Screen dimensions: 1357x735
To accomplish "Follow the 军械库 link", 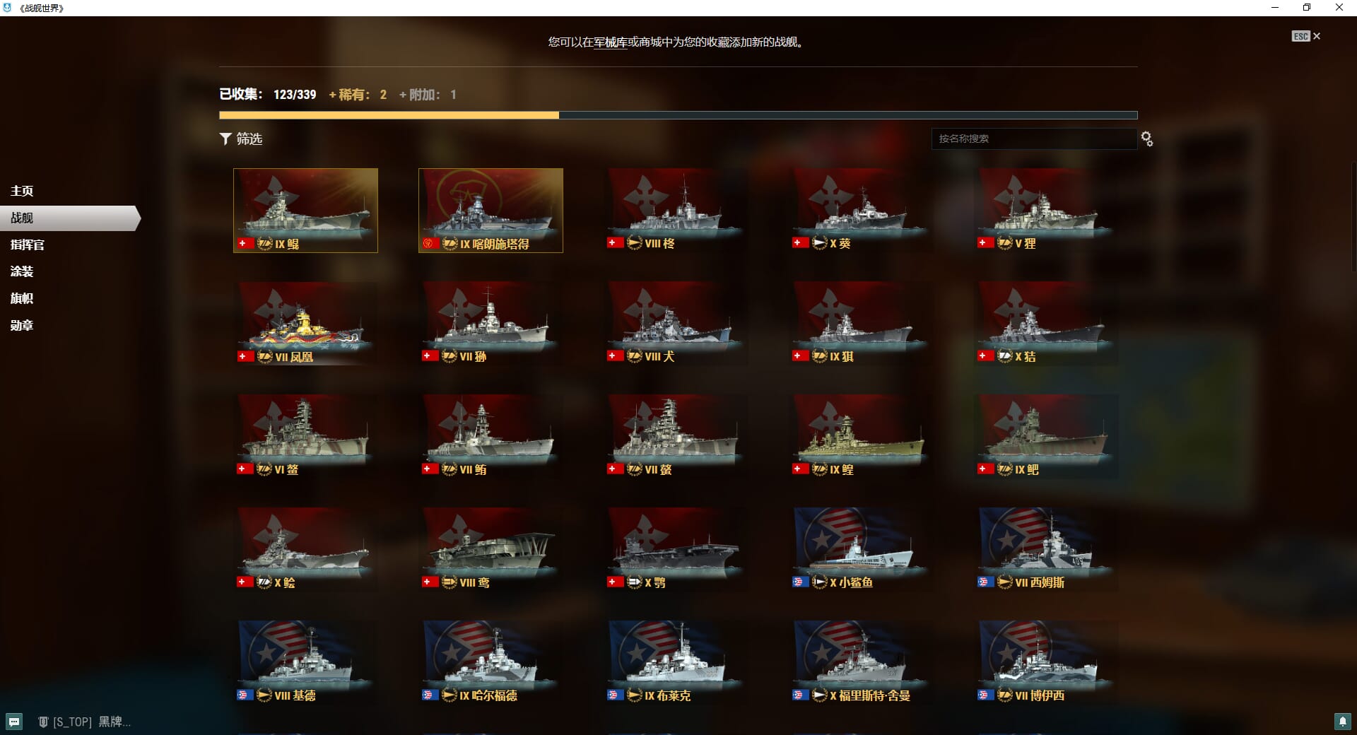I will tap(611, 42).
